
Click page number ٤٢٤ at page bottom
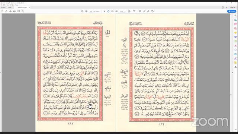pyautogui.click(x=162, y=124)
